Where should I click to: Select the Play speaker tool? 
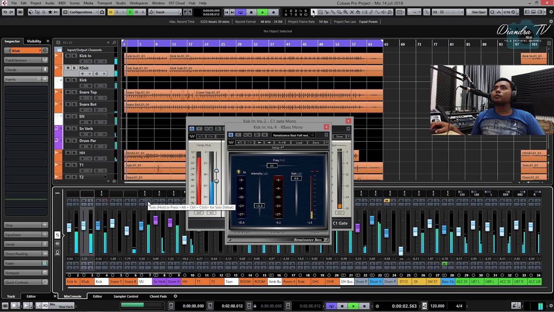click(383, 12)
